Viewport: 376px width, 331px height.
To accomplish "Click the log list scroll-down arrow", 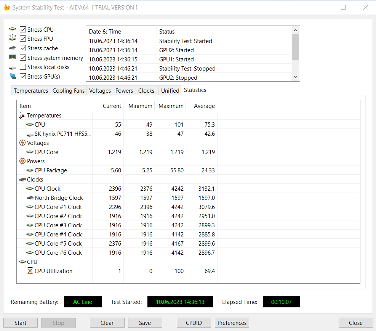I will pos(296,77).
